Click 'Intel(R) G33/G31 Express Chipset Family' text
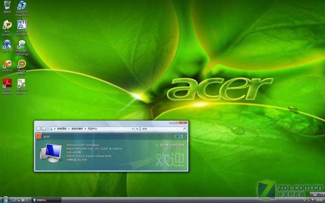The width and height of the screenshot is (325, 203). (89, 156)
